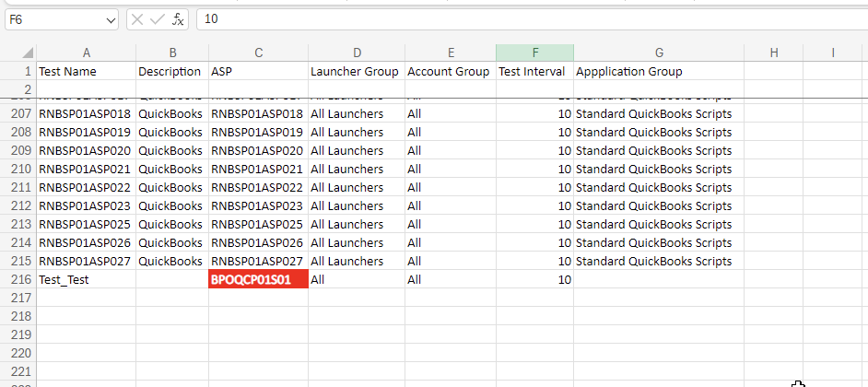Select cell C212 RNBSP01ASP023
The image size is (868, 387).
point(259,206)
